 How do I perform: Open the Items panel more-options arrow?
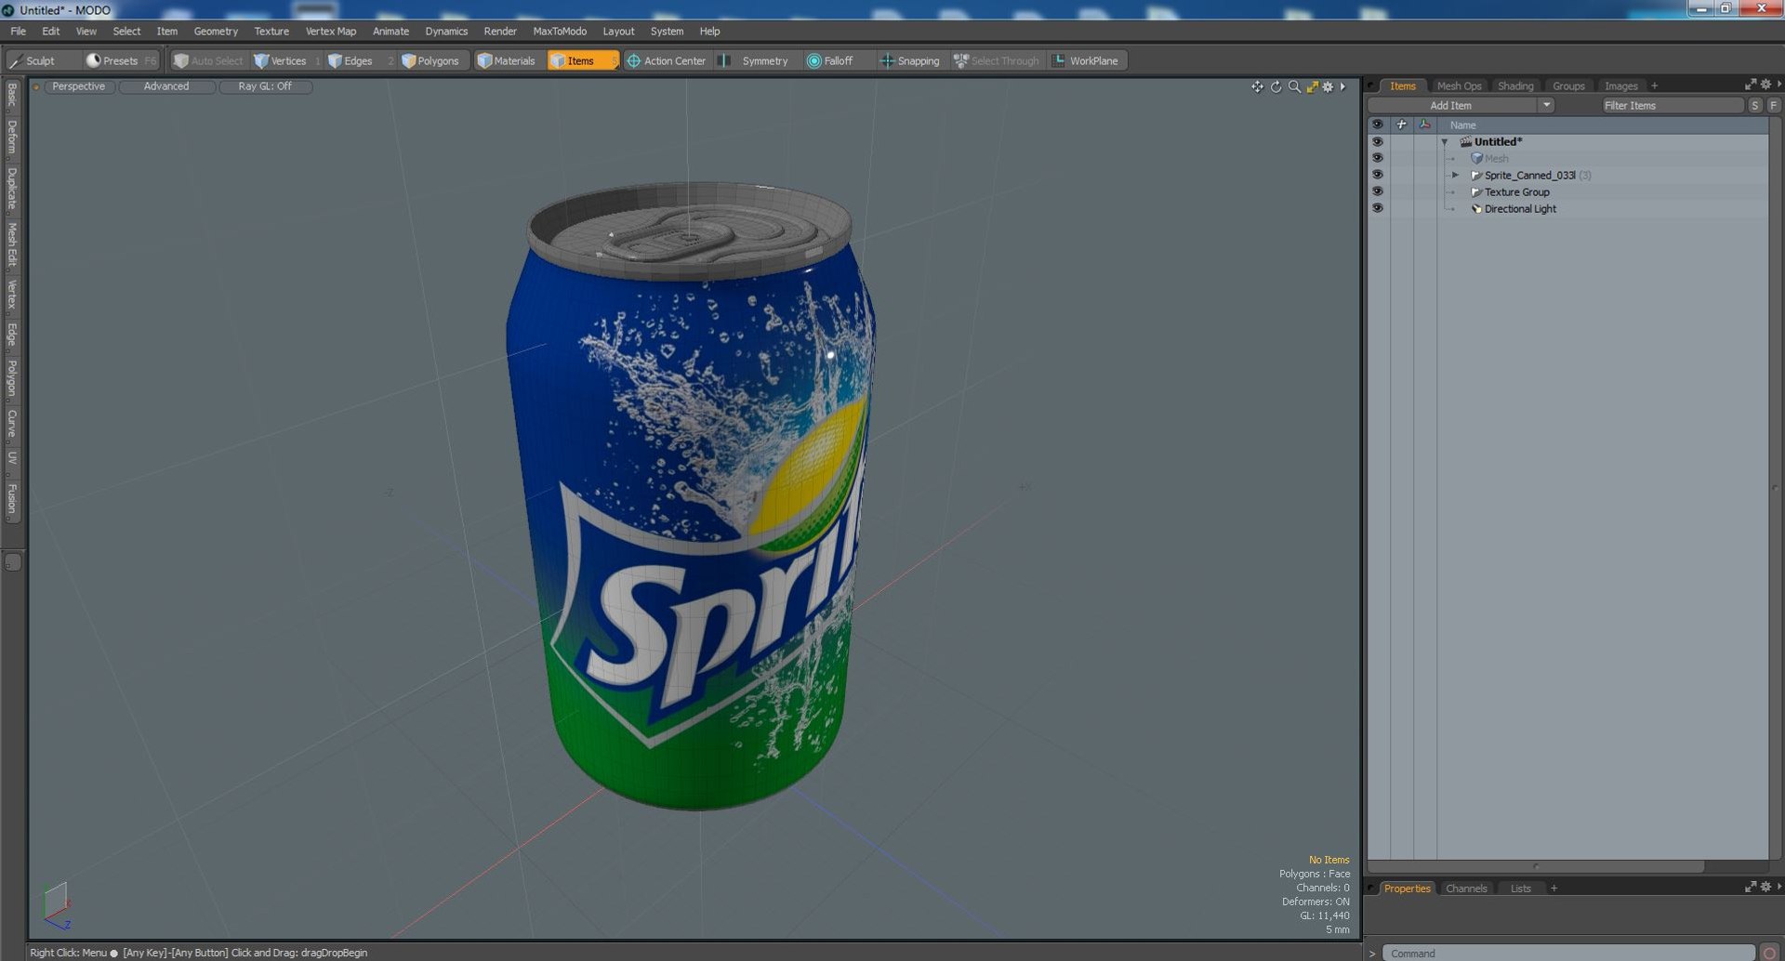pos(1778,85)
